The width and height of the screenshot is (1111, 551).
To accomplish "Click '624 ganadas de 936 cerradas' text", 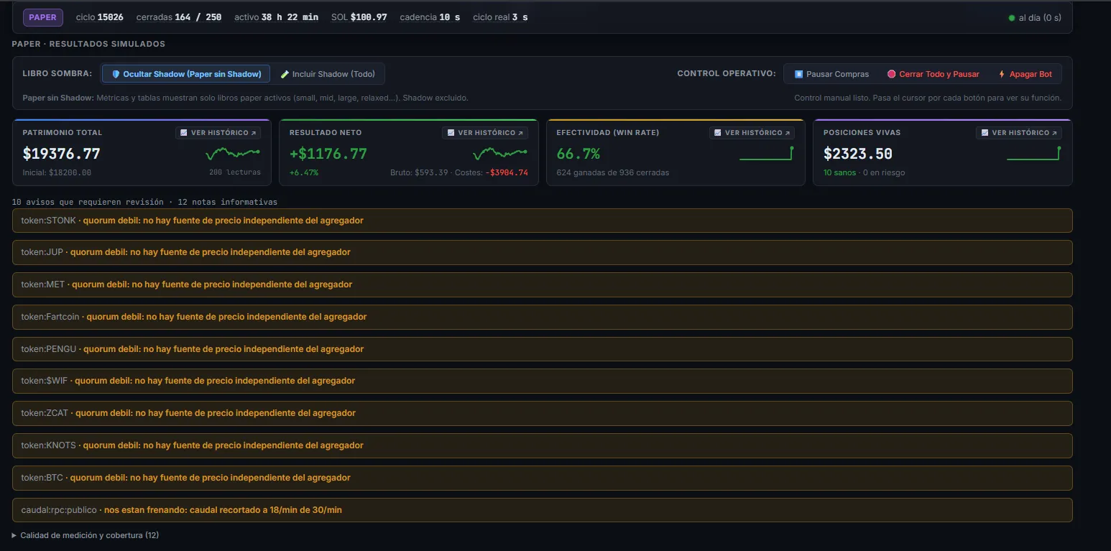I will point(613,172).
